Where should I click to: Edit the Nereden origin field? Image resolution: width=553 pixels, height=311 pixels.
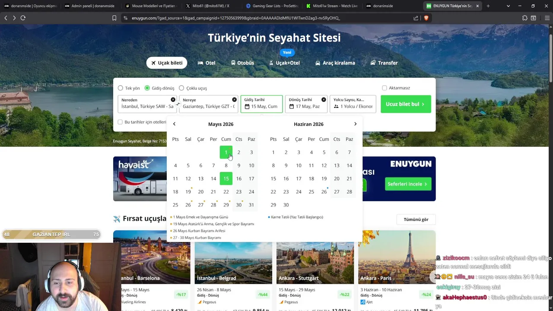[x=147, y=104]
